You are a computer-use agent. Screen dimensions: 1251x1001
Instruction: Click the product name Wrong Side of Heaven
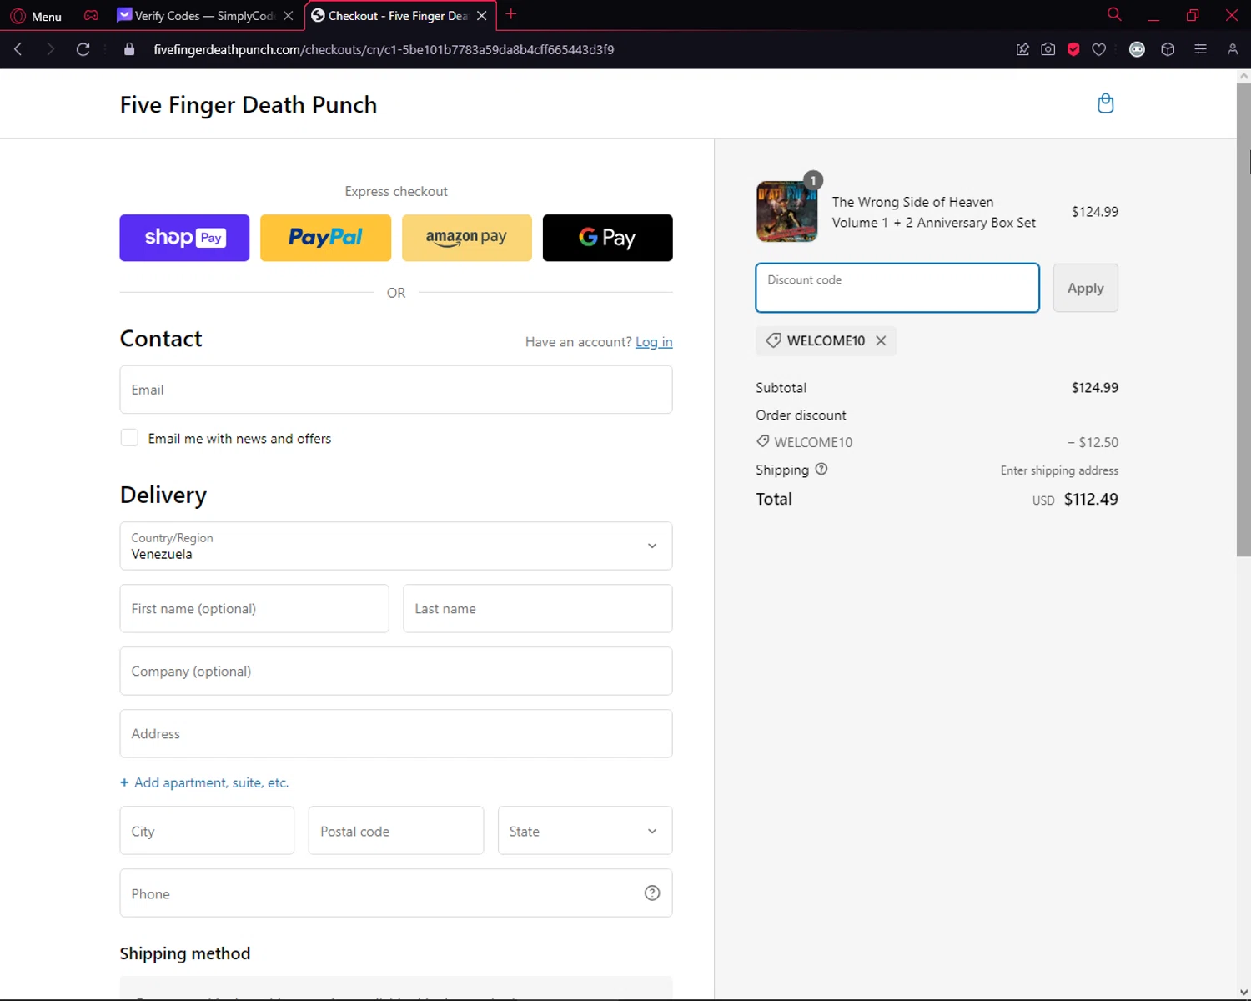tap(934, 212)
